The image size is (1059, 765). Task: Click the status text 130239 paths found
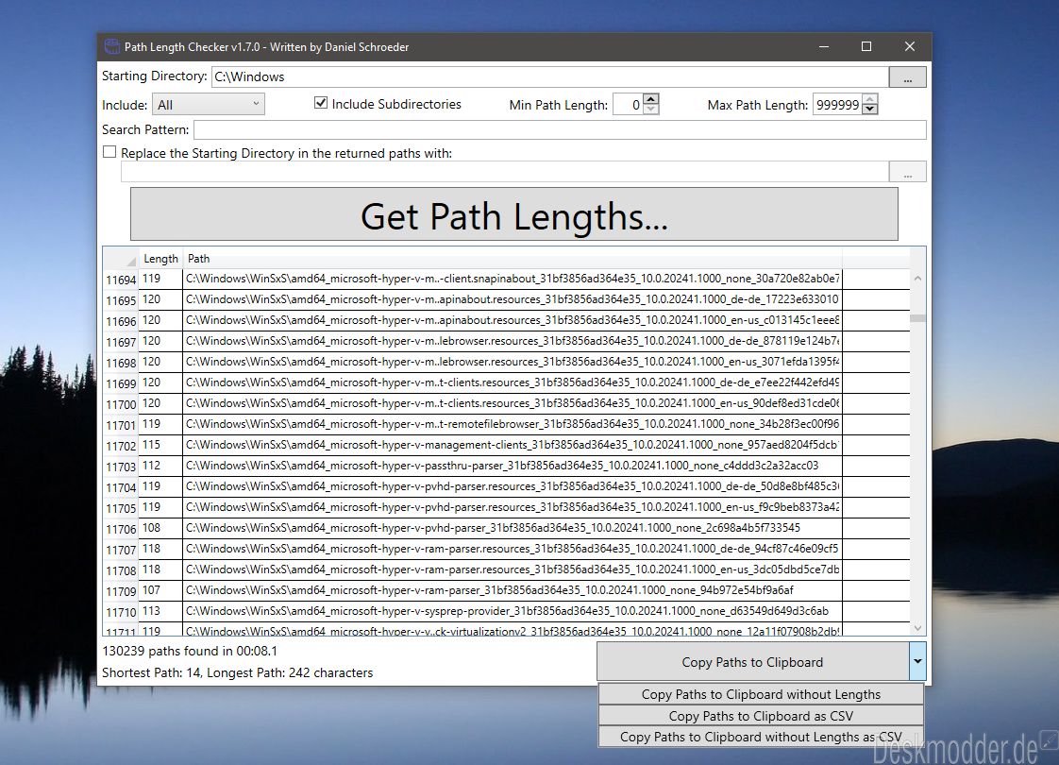190,651
